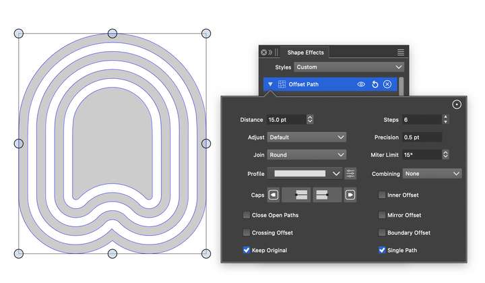Click the circular target icon in popup
Viewport: 485px width, 283px height.
[457, 104]
